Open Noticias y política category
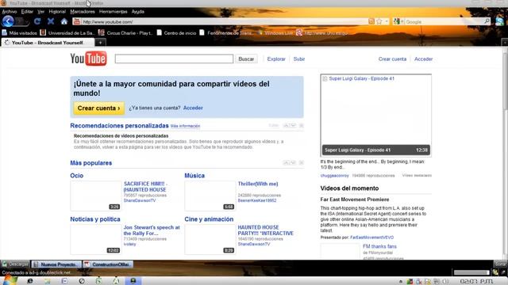508x285 pixels. pyautogui.click(x=95, y=219)
